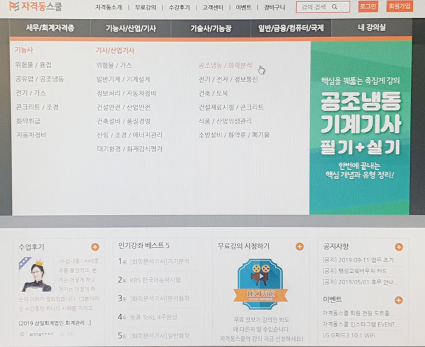Viewport: 425px width, 347px height.
Task: Click the search magnifier icon
Action: point(334,7)
